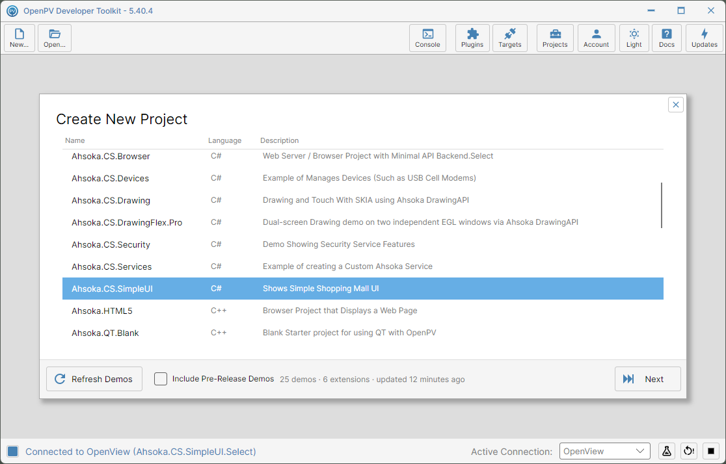The height and width of the screenshot is (464, 726).
Task: Select Ahsoka.CS.Drawing demo row
Action: (362, 200)
